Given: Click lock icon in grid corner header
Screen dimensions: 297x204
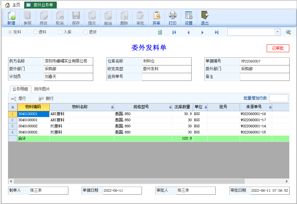Looking at the screenshot, I should (x=13, y=107).
